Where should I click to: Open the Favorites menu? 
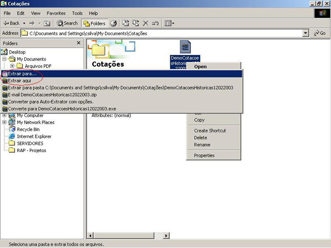55,13
